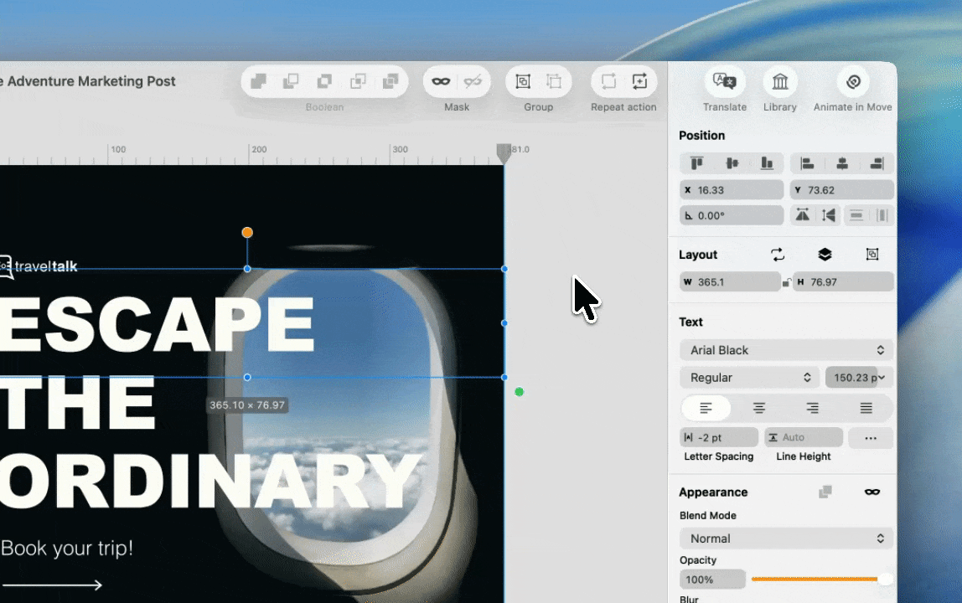Viewport: 962px width, 603px height.
Task: Click the orange Opacity slider
Action: click(817, 580)
